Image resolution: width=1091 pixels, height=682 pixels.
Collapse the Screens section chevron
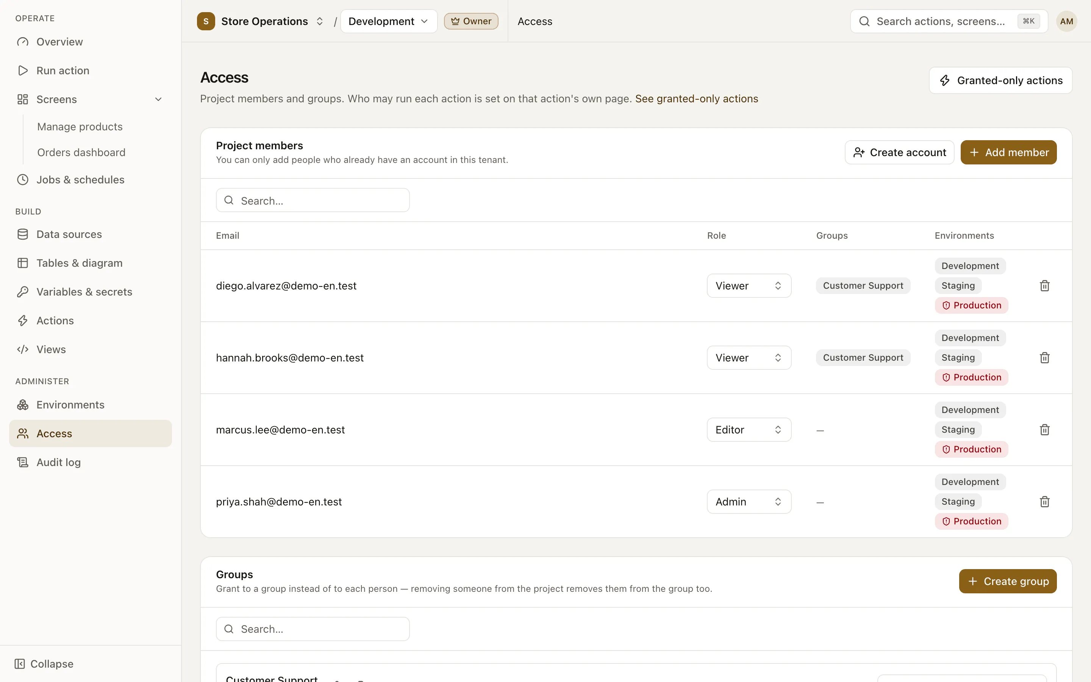(x=158, y=99)
